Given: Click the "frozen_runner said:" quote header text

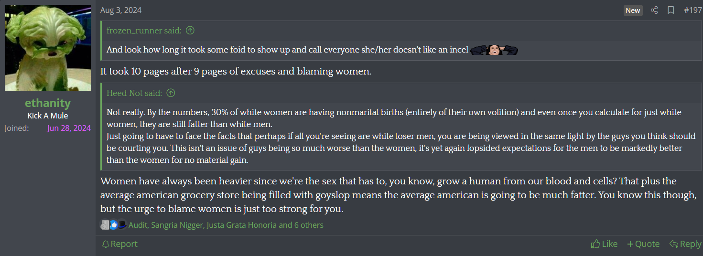Looking at the screenshot, I should coord(144,31).
